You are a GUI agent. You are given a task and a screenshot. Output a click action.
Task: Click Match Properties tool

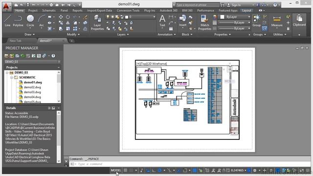coord(204,22)
